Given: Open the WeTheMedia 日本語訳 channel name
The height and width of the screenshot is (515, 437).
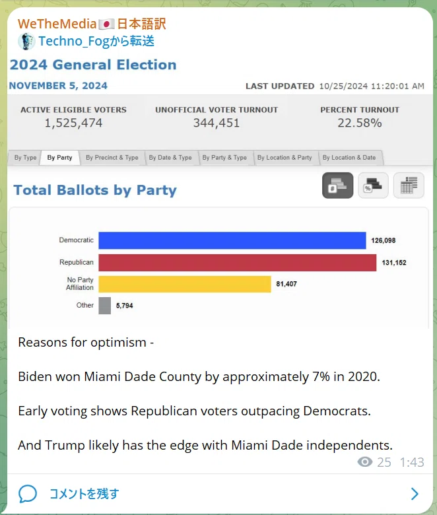Looking at the screenshot, I should pos(92,24).
